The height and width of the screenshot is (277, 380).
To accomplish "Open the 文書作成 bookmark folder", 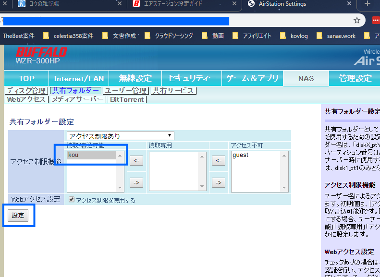I will click(121, 36).
